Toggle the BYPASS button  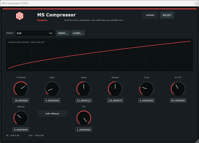150,15
